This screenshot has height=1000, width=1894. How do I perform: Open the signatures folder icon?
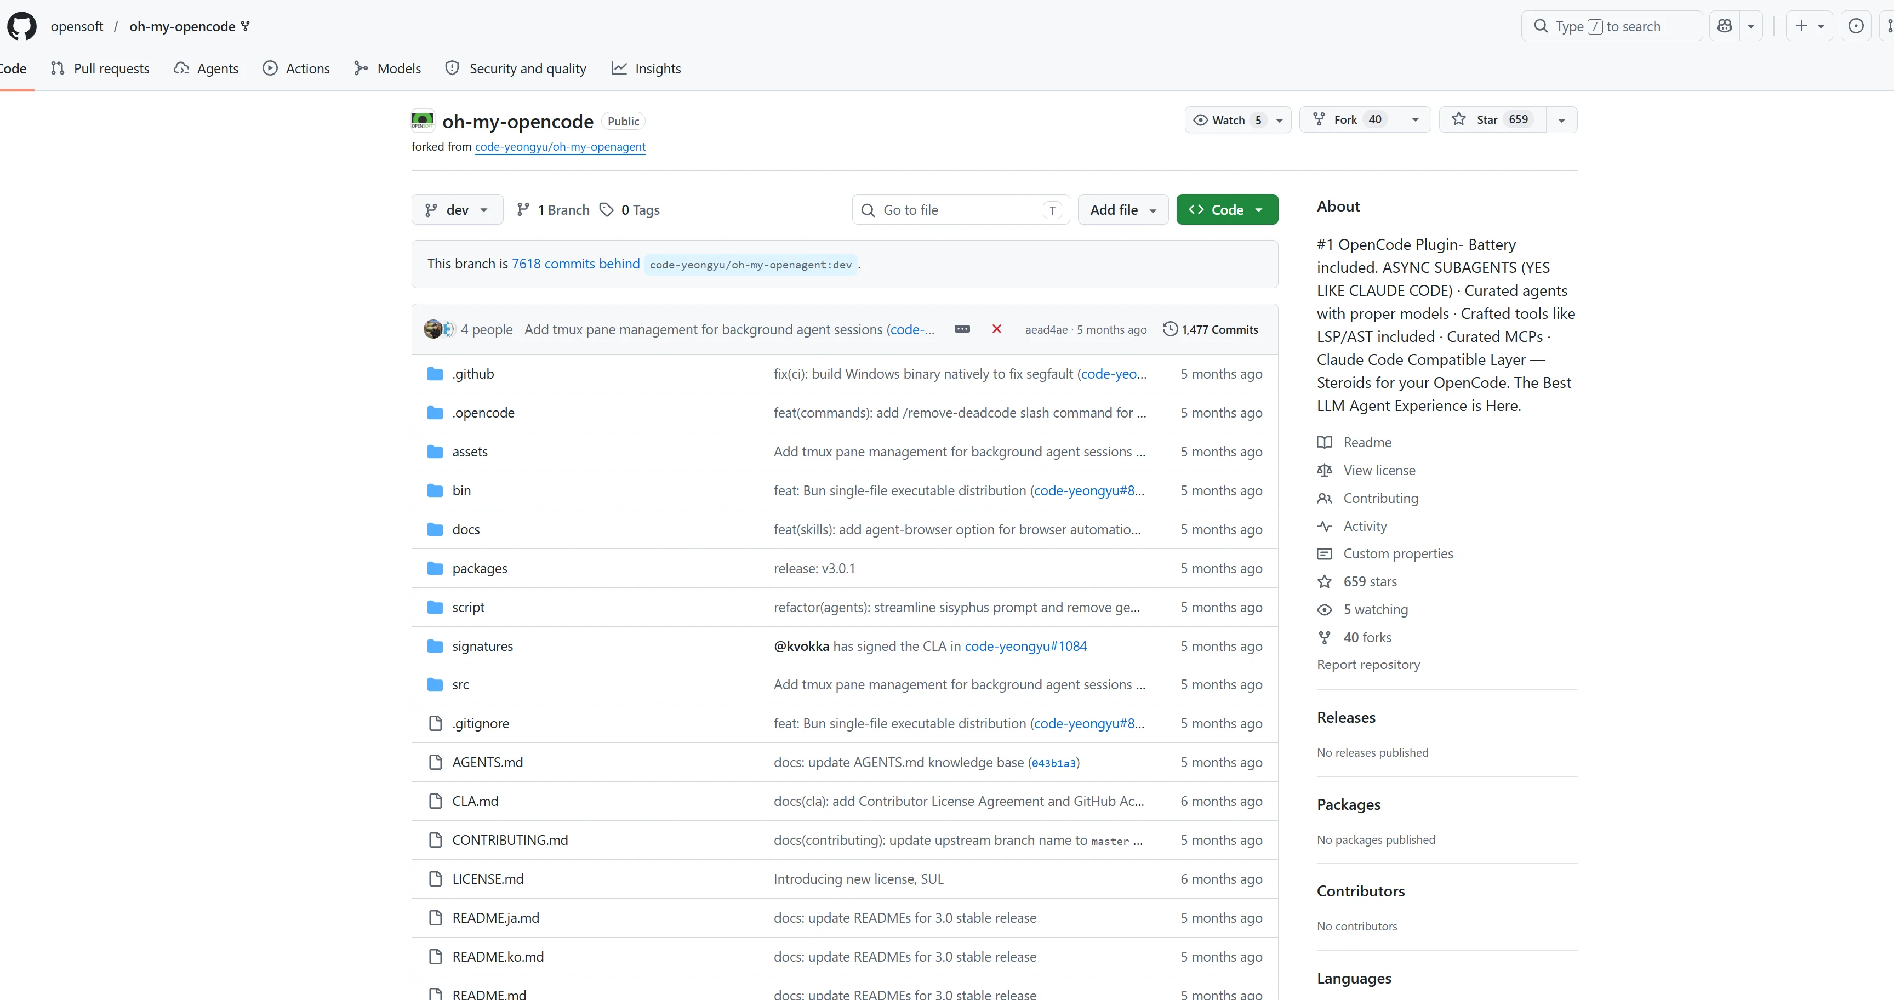tap(435, 647)
